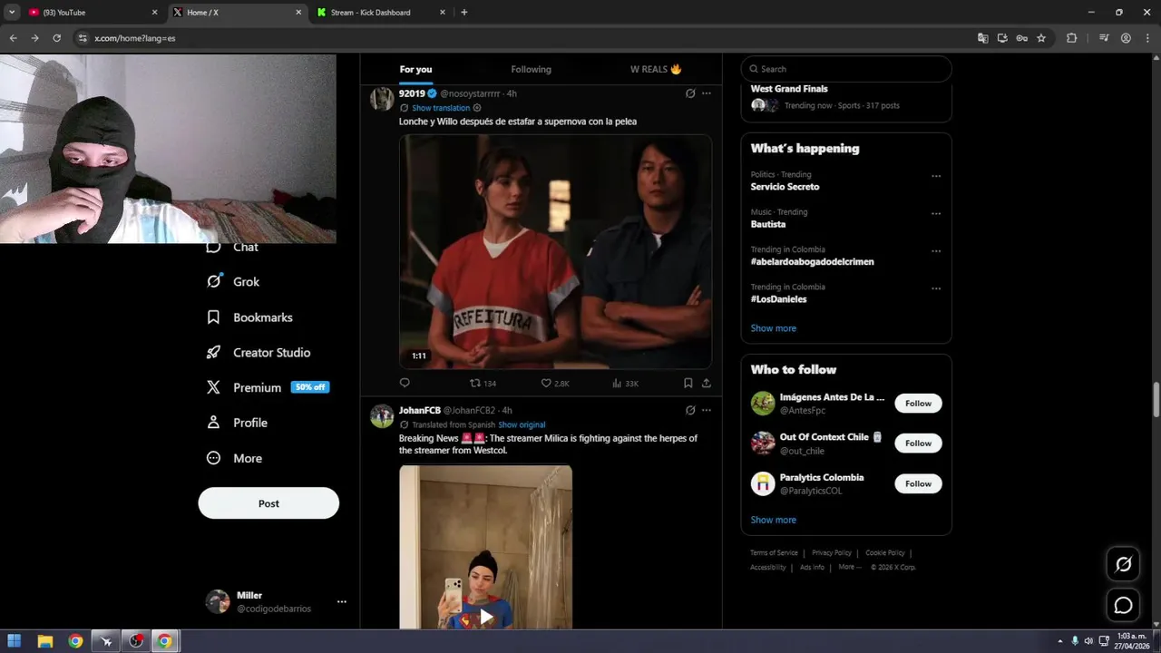Follow Imágenes Antes De La account
Viewport: 1161px width, 653px height.
coord(918,404)
